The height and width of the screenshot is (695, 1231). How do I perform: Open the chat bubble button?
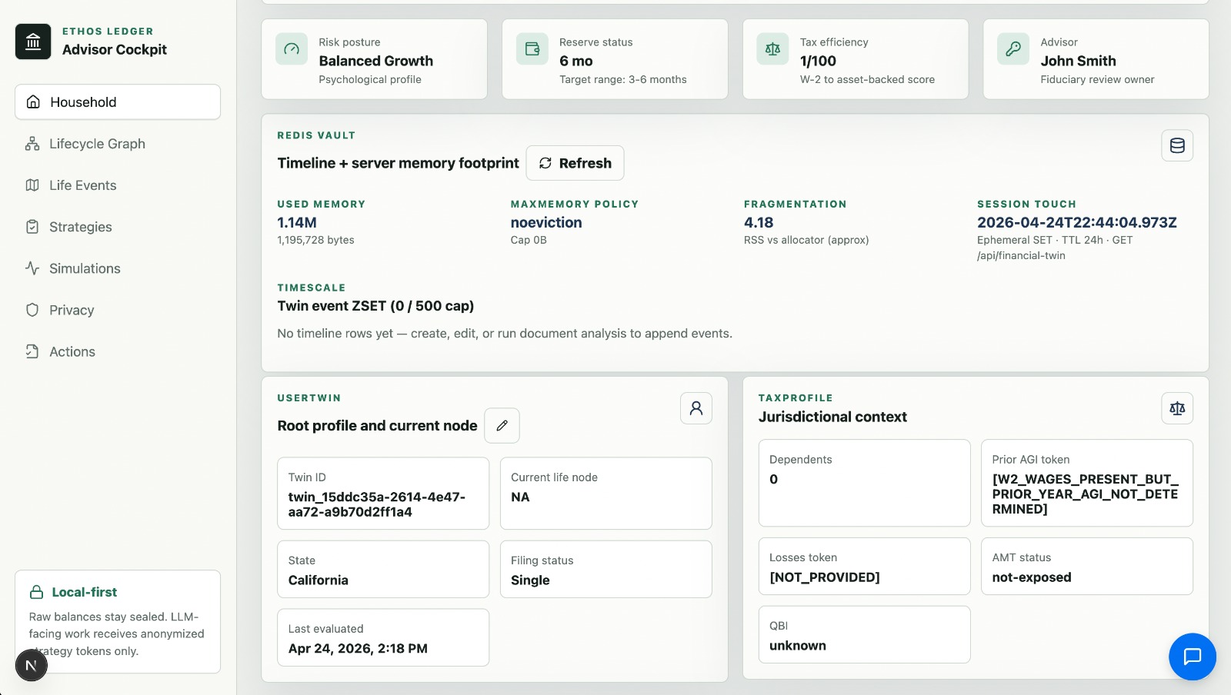click(x=1192, y=656)
